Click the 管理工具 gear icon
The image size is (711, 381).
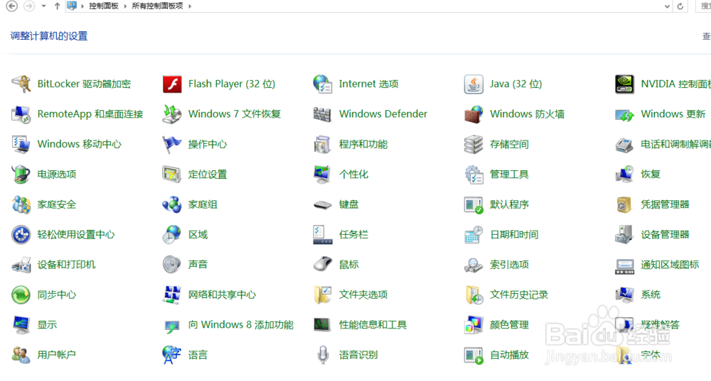[474, 175]
